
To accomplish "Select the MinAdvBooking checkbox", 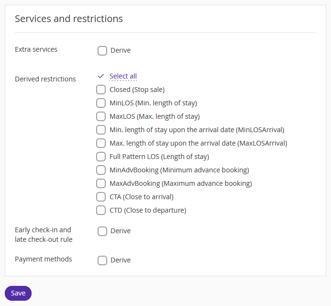I will point(101,170).
